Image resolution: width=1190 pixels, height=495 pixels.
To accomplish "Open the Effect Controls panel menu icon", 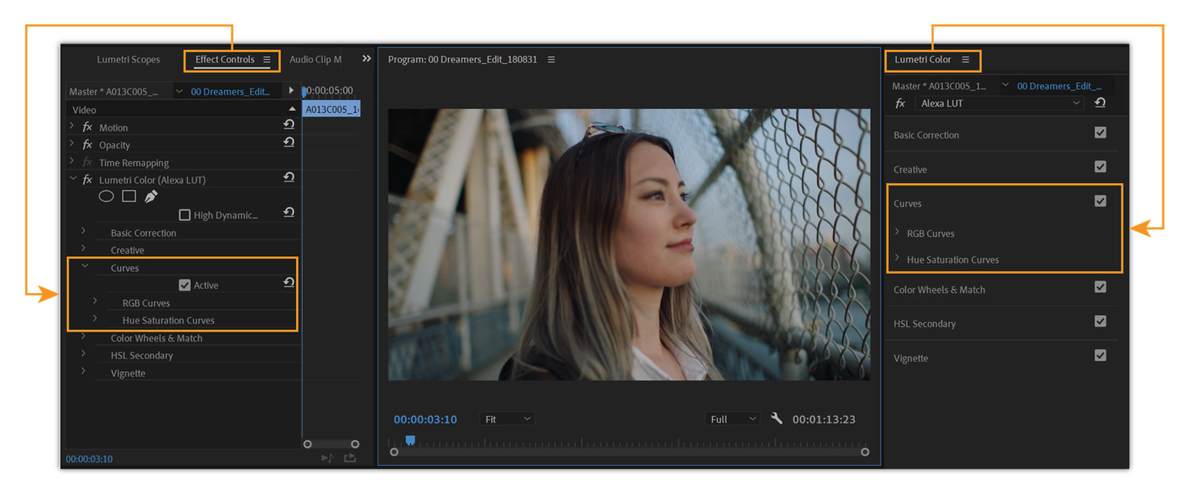I will pos(267,59).
